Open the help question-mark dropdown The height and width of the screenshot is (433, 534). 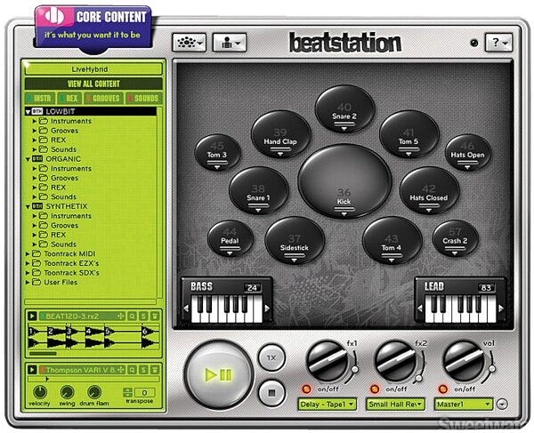coord(498,43)
